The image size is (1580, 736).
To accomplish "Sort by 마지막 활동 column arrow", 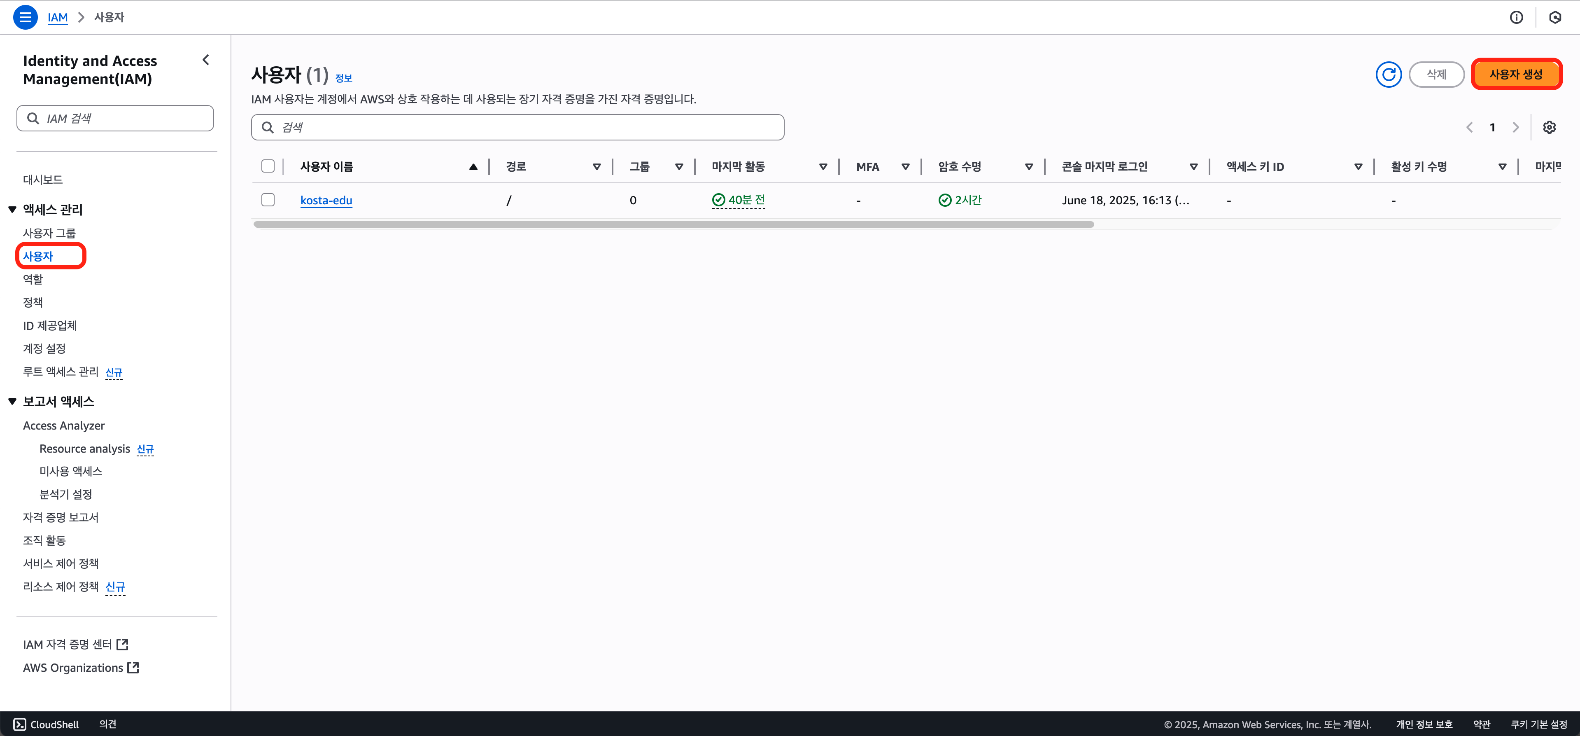I will (823, 167).
